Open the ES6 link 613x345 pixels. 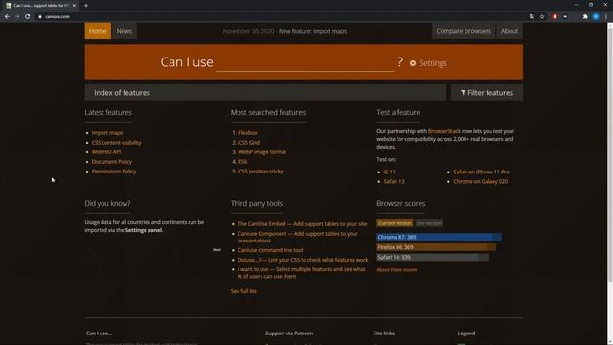point(243,162)
